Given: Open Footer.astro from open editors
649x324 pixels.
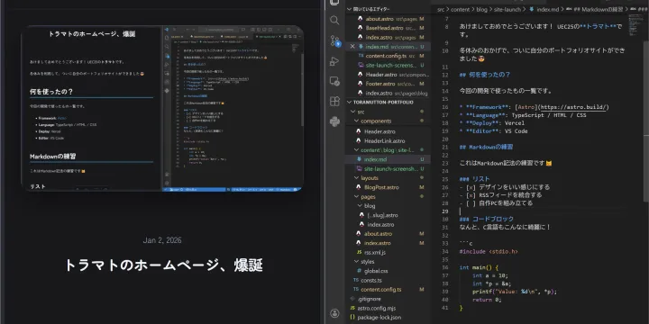Looking at the screenshot, I should [380, 84].
